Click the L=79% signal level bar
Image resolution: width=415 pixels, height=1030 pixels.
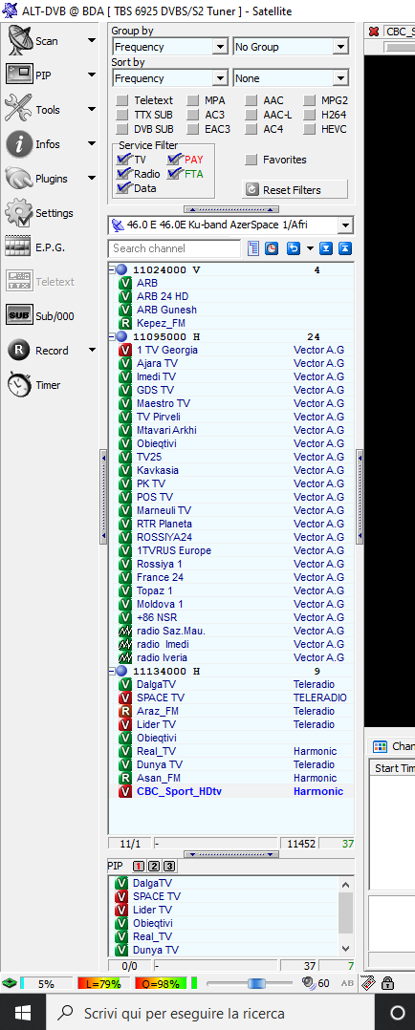click(x=102, y=983)
